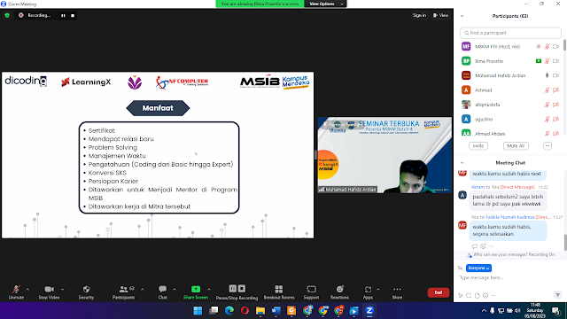
Task: Open the More options in the toolbar
Action: (397, 292)
